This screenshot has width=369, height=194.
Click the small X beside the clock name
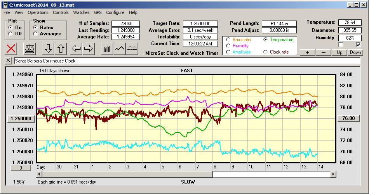click(8, 61)
